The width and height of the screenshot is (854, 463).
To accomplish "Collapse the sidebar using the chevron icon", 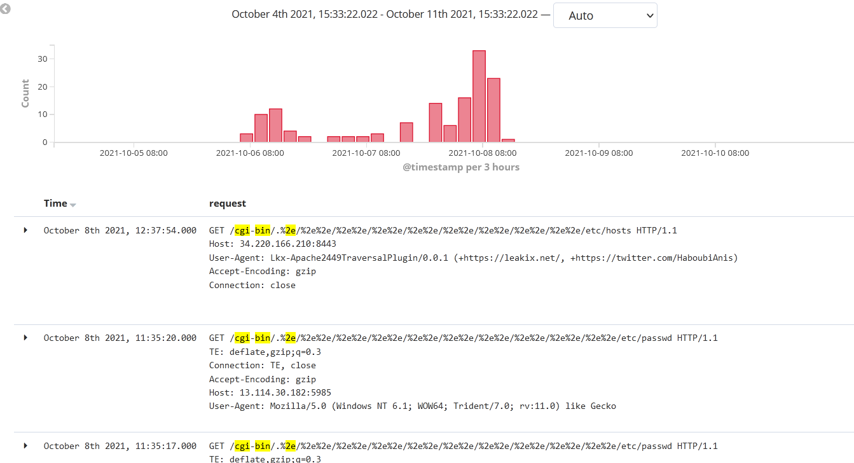I will [6, 10].
